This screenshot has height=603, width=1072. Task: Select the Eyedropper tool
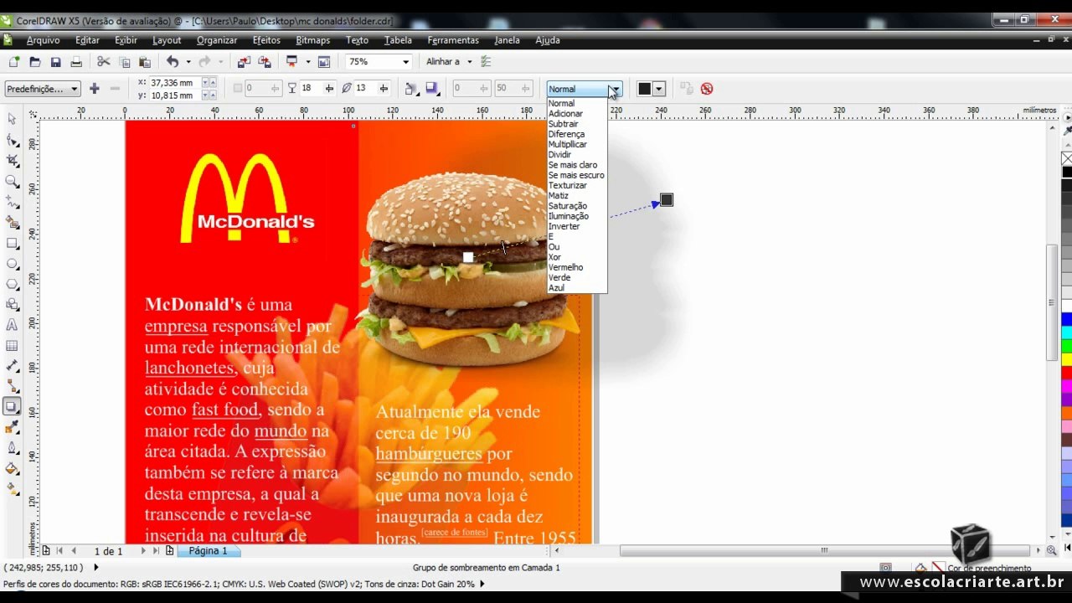pos(12,428)
